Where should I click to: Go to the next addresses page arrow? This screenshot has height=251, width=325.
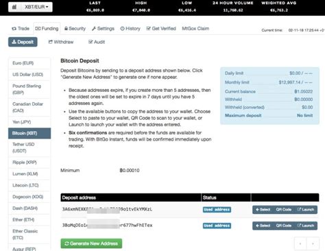[313, 243]
